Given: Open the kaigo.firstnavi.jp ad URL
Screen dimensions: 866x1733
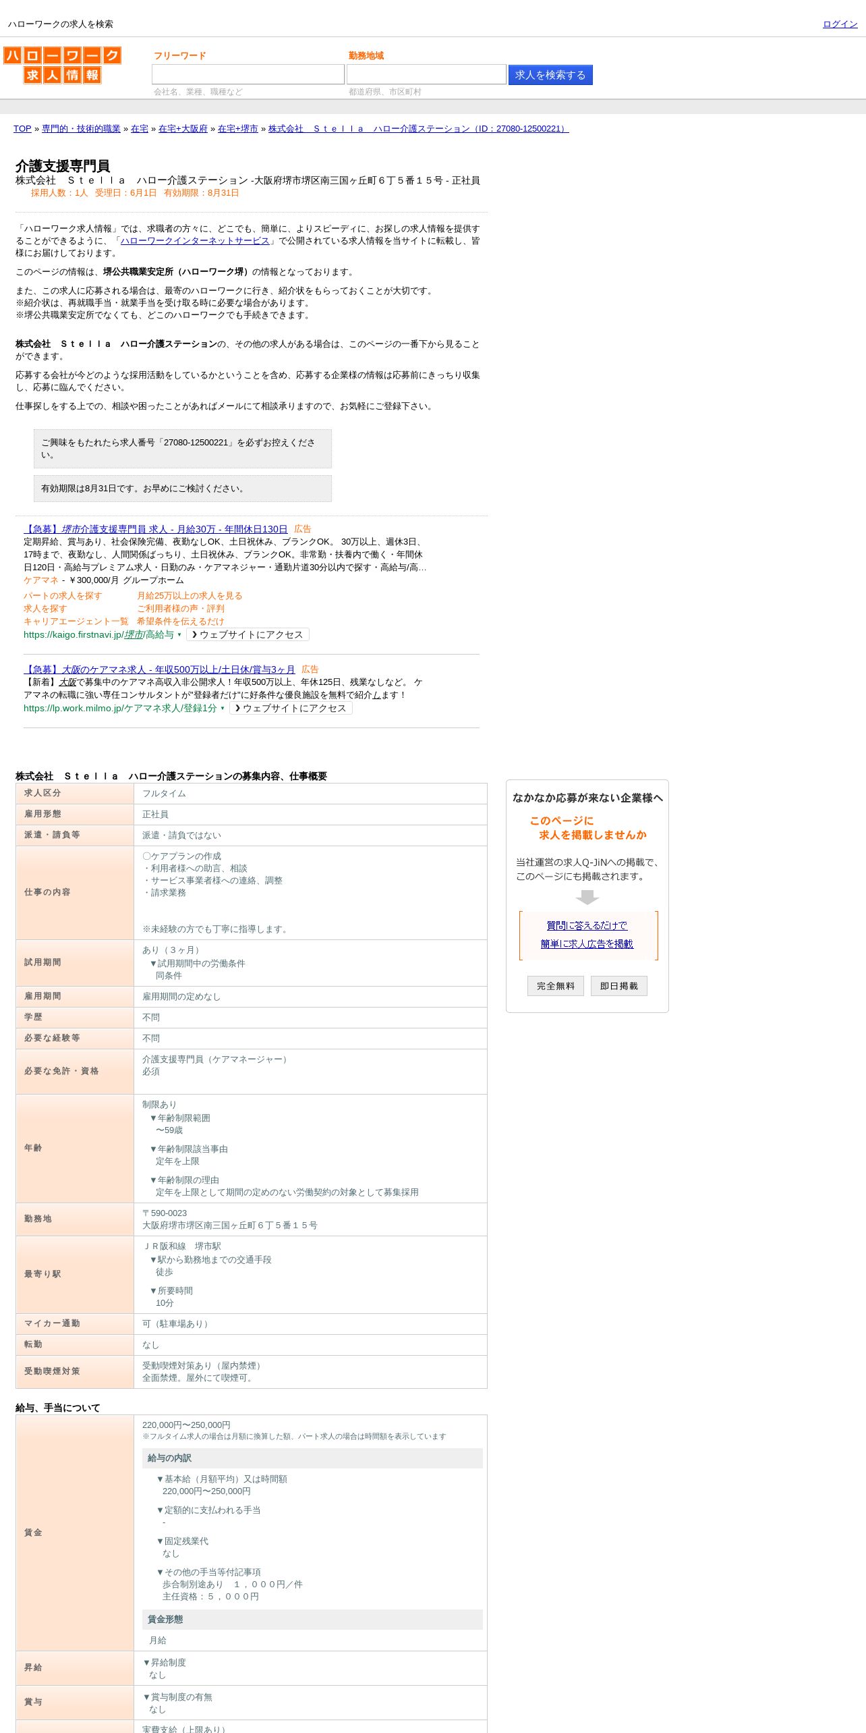Looking at the screenshot, I should [98, 634].
